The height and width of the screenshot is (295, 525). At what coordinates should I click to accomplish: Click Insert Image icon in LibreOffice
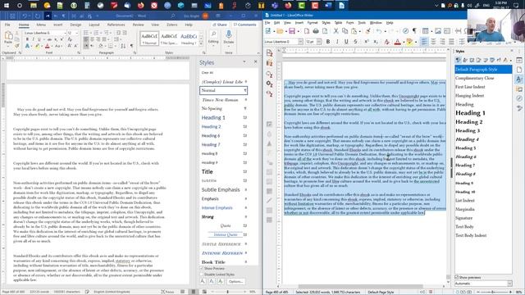437,31
